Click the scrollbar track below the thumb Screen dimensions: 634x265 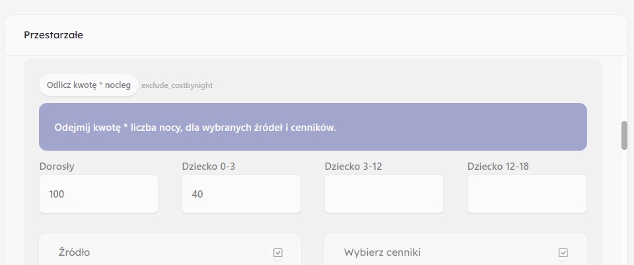tap(624, 211)
